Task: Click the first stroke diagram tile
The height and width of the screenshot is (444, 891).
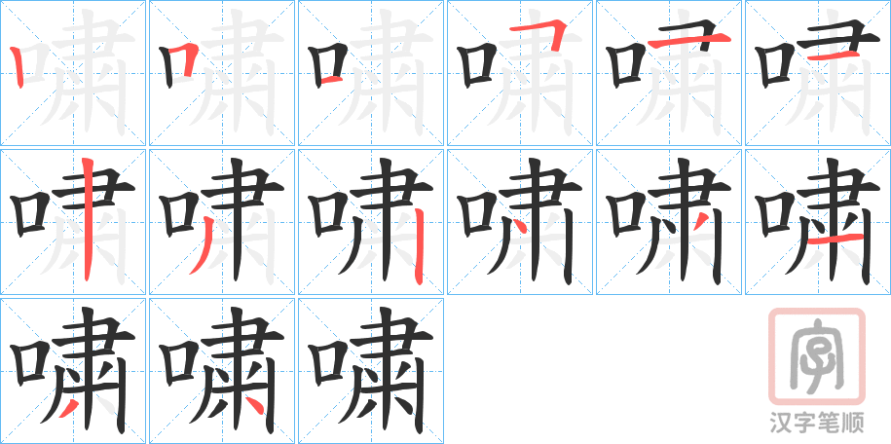Action: (x=73, y=73)
